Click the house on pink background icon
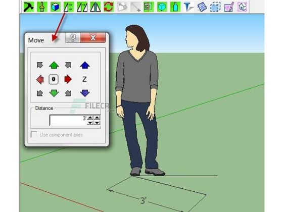 [x=242, y=7]
